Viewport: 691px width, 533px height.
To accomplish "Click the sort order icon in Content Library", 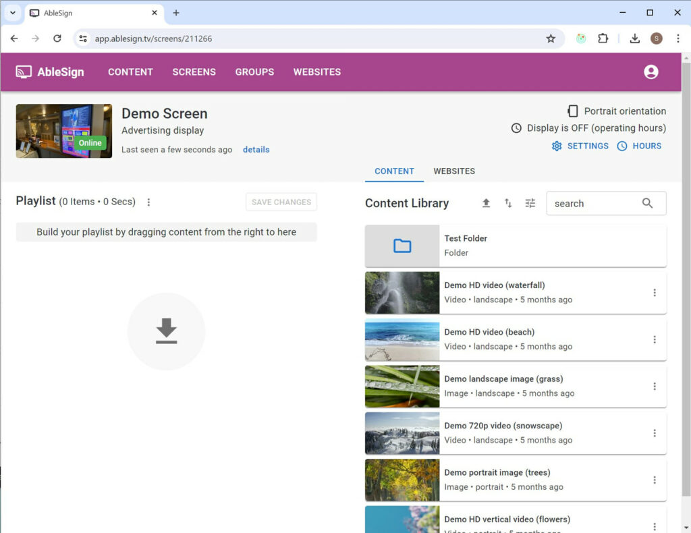I will click(508, 203).
